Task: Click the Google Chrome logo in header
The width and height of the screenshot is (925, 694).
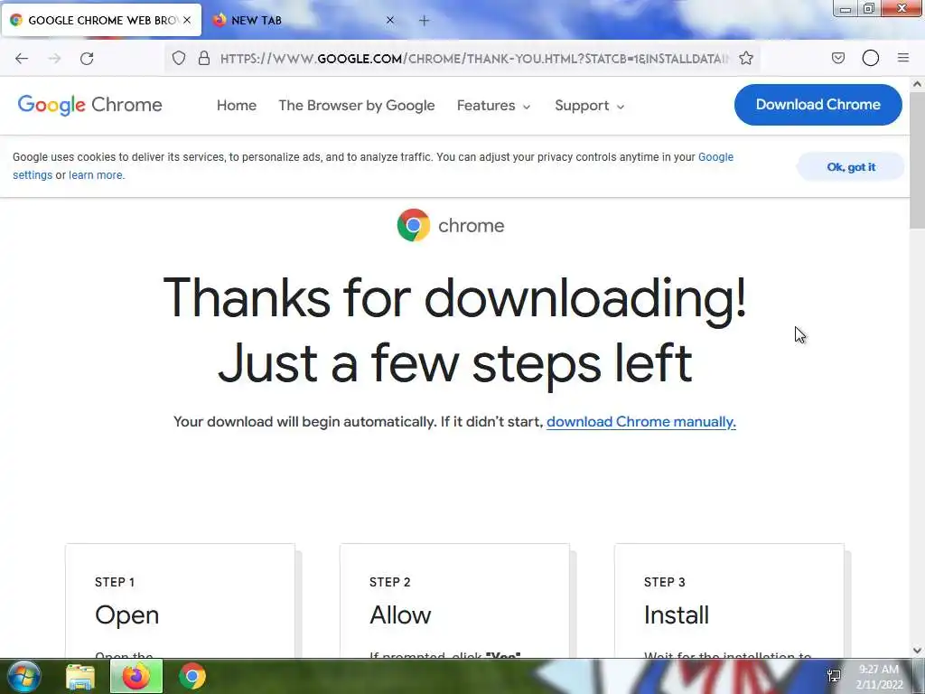Action: pyautogui.click(x=89, y=105)
